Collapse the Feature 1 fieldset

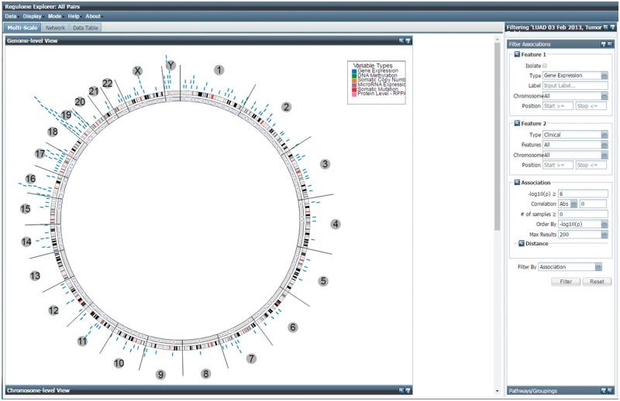click(x=516, y=56)
